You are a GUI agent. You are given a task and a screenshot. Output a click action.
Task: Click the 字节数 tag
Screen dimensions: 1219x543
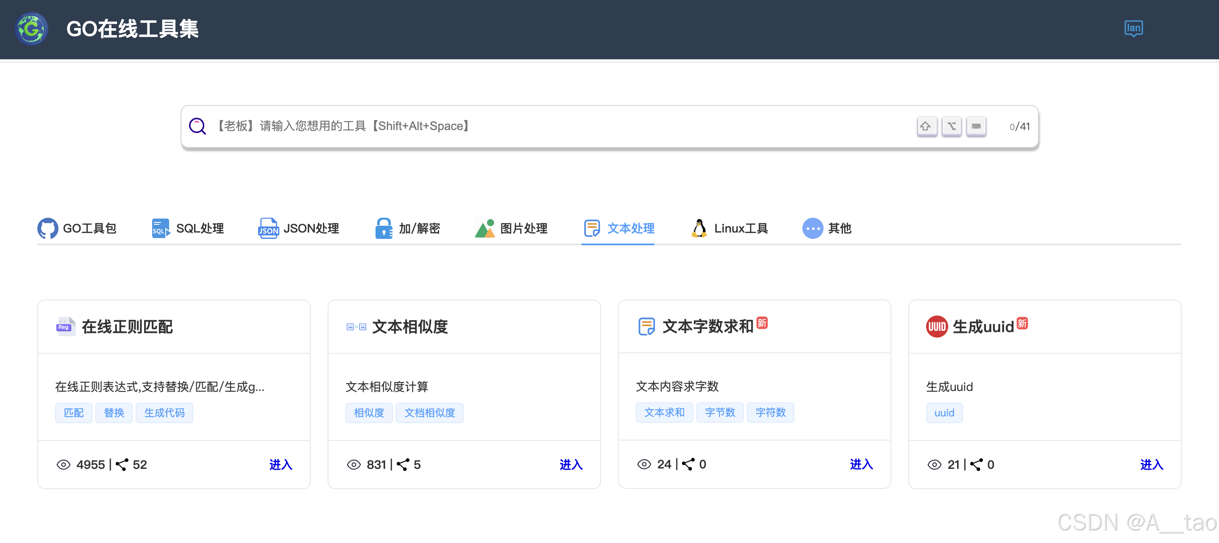(x=719, y=413)
